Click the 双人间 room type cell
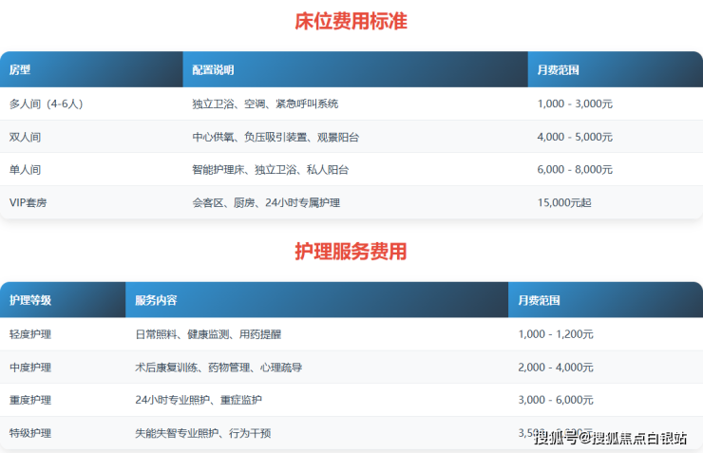 coord(26,137)
